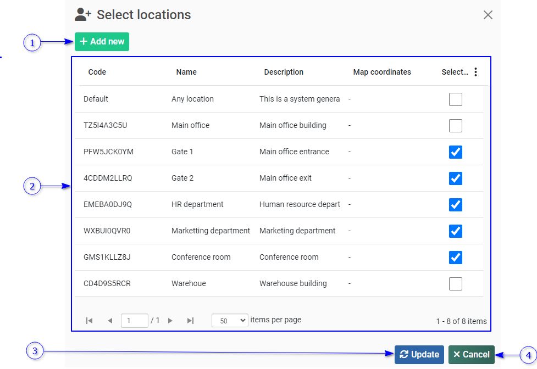The height and width of the screenshot is (369, 537).
Task: Sort by the Name column header
Action: 186,72
